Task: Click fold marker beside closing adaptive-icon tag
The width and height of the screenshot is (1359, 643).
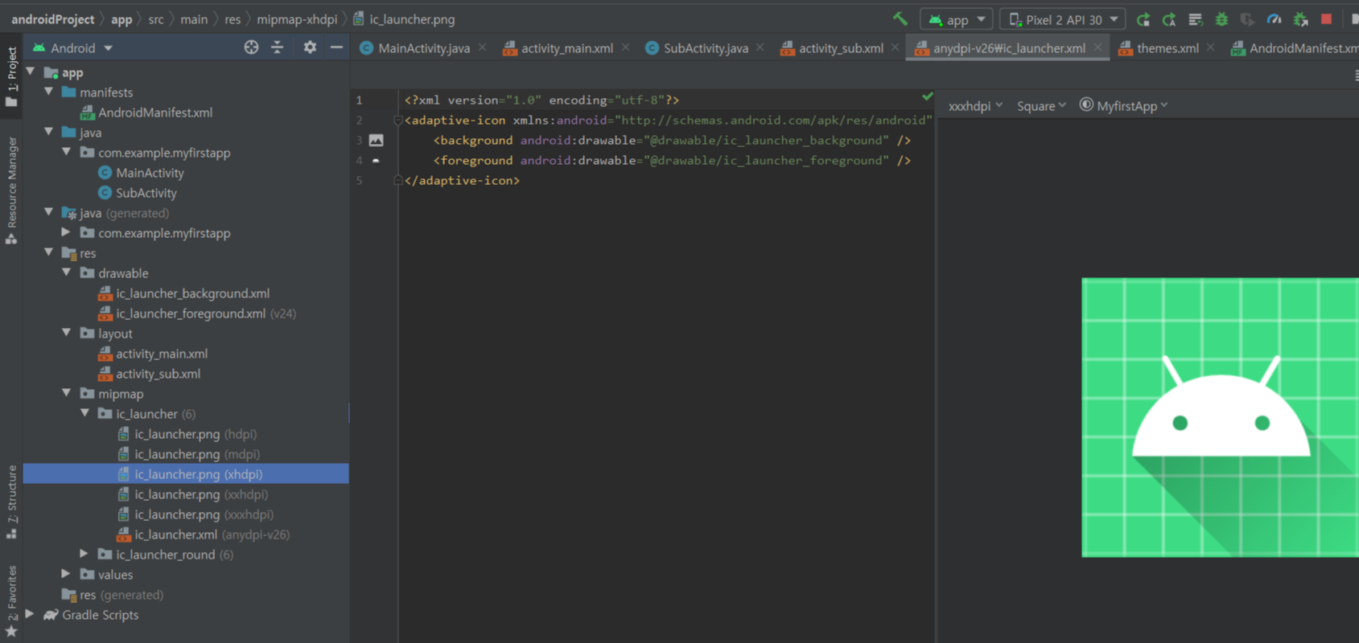Action: tap(397, 180)
